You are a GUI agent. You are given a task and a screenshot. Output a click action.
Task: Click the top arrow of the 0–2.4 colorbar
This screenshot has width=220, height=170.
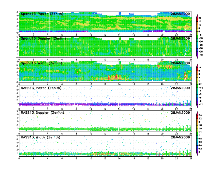(x=197, y=113)
